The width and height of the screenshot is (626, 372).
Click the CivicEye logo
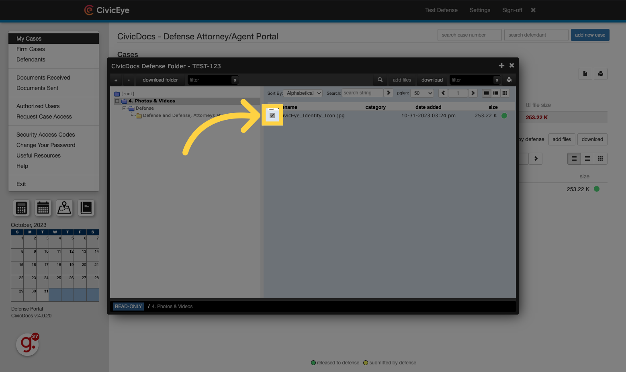[x=107, y=10]
